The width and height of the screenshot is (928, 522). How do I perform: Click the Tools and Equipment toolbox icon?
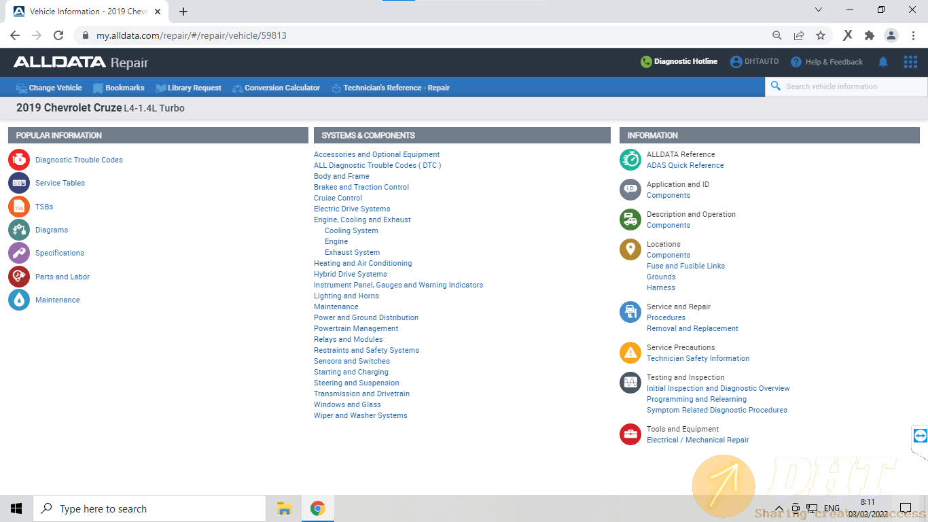coord(630,434)
